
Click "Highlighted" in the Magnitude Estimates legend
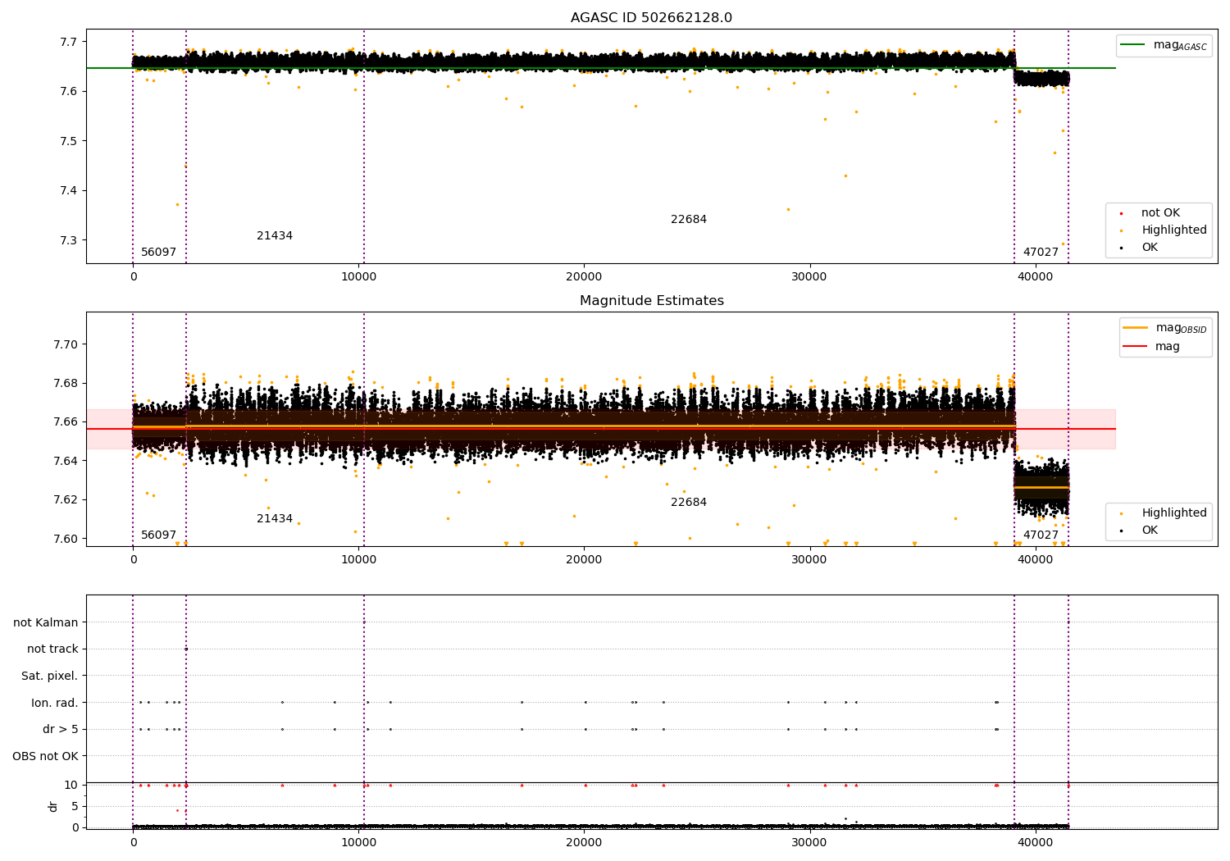[1173, 513]
